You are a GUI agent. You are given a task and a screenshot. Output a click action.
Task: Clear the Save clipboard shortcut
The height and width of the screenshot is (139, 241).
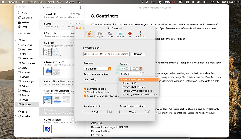point(148,112)
